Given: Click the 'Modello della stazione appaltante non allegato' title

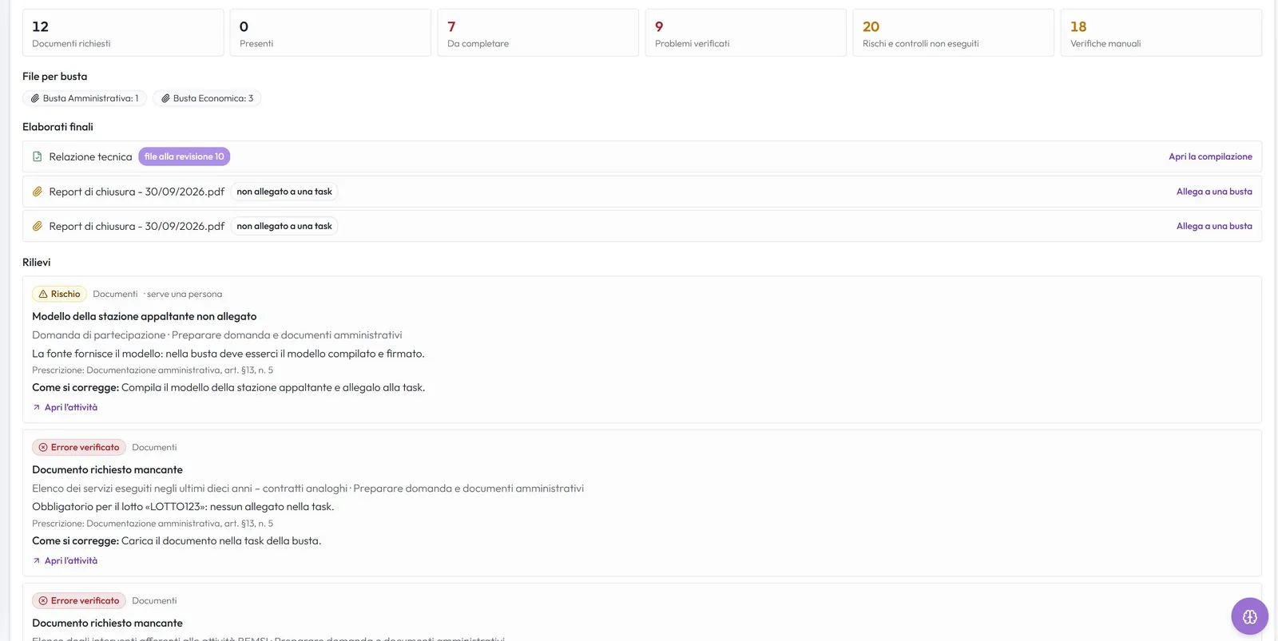Looking at the screenshot, I should pyautogui.click(x=145, y=316).
